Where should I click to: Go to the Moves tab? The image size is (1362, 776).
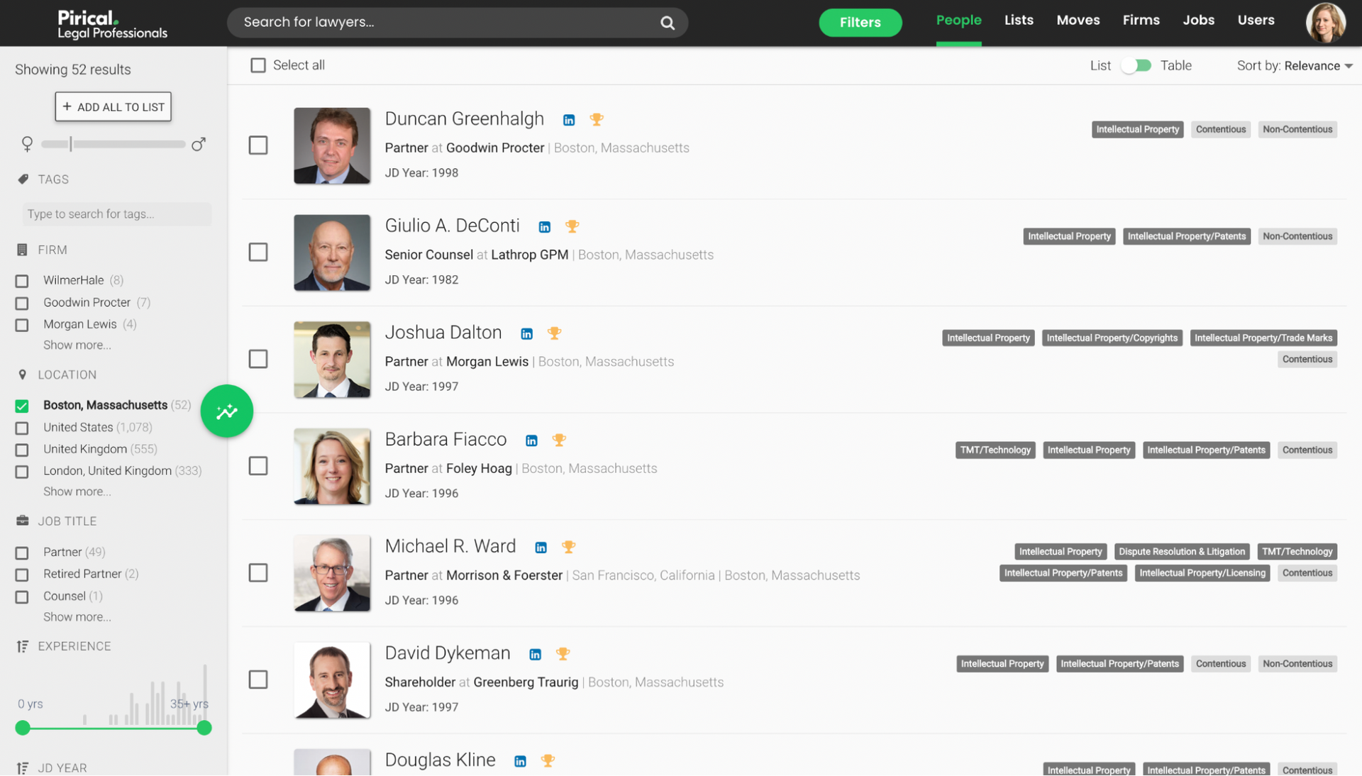1078,21
